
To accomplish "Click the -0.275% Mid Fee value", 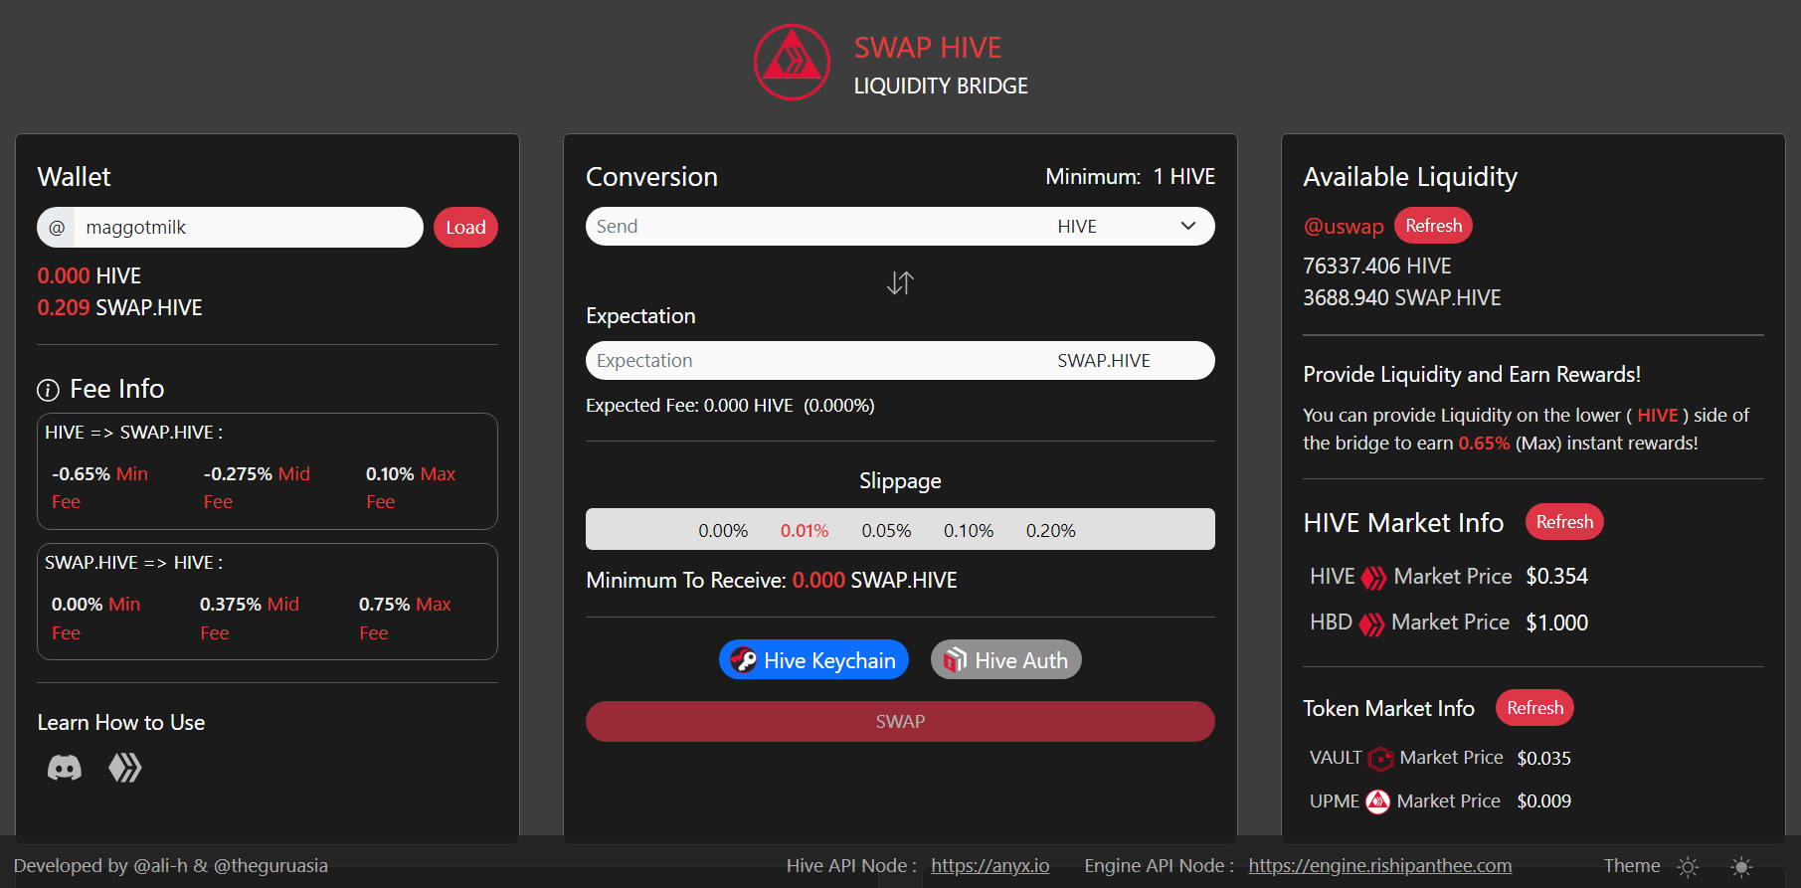I will click(257, 488).
